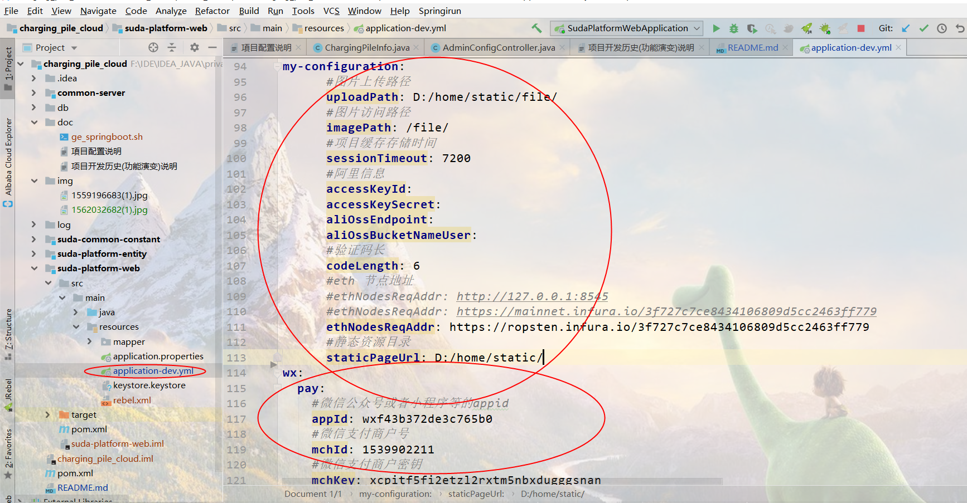This screenshot has height=503, width=967.
Task: Place cursor on the sessionTimeout value 7200
Action: click(x=456, y=159)
